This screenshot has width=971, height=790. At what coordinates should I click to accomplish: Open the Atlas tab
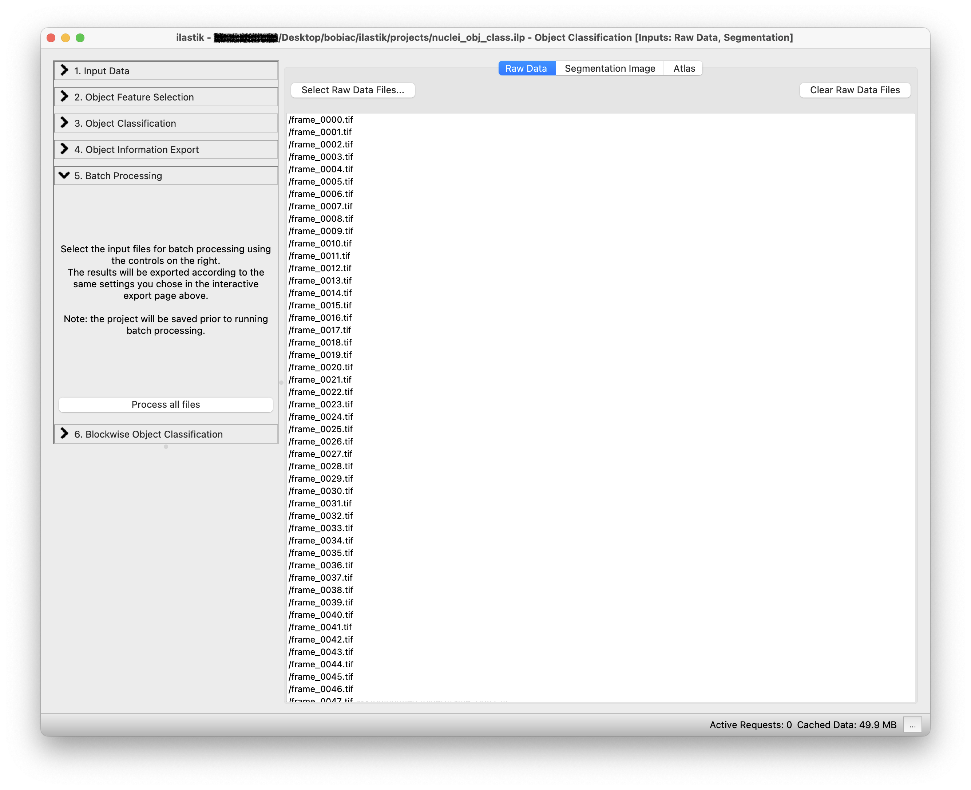(683, 68)
